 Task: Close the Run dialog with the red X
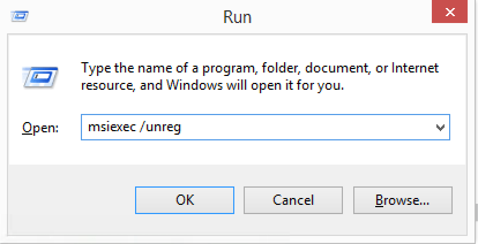point(454,12)
